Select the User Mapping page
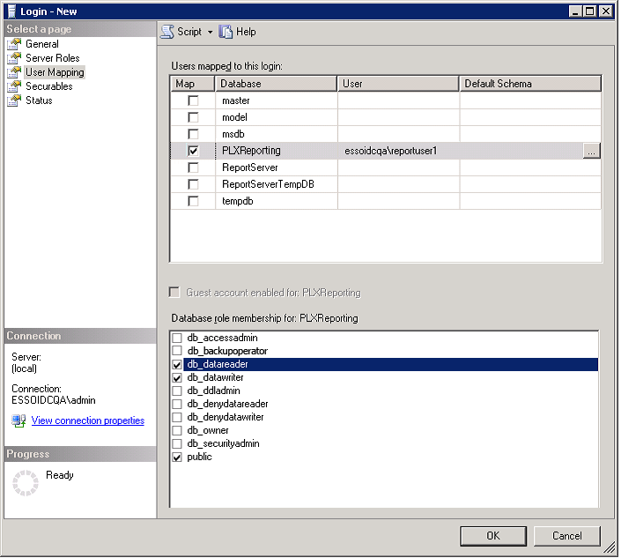This screenshot has width=621, height=558. coord(55,72)
